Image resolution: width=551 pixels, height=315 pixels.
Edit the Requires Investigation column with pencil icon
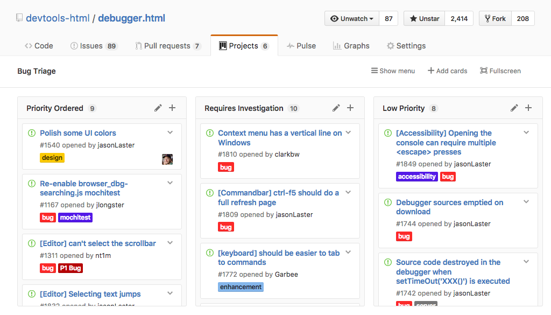(x=336, y=108)
